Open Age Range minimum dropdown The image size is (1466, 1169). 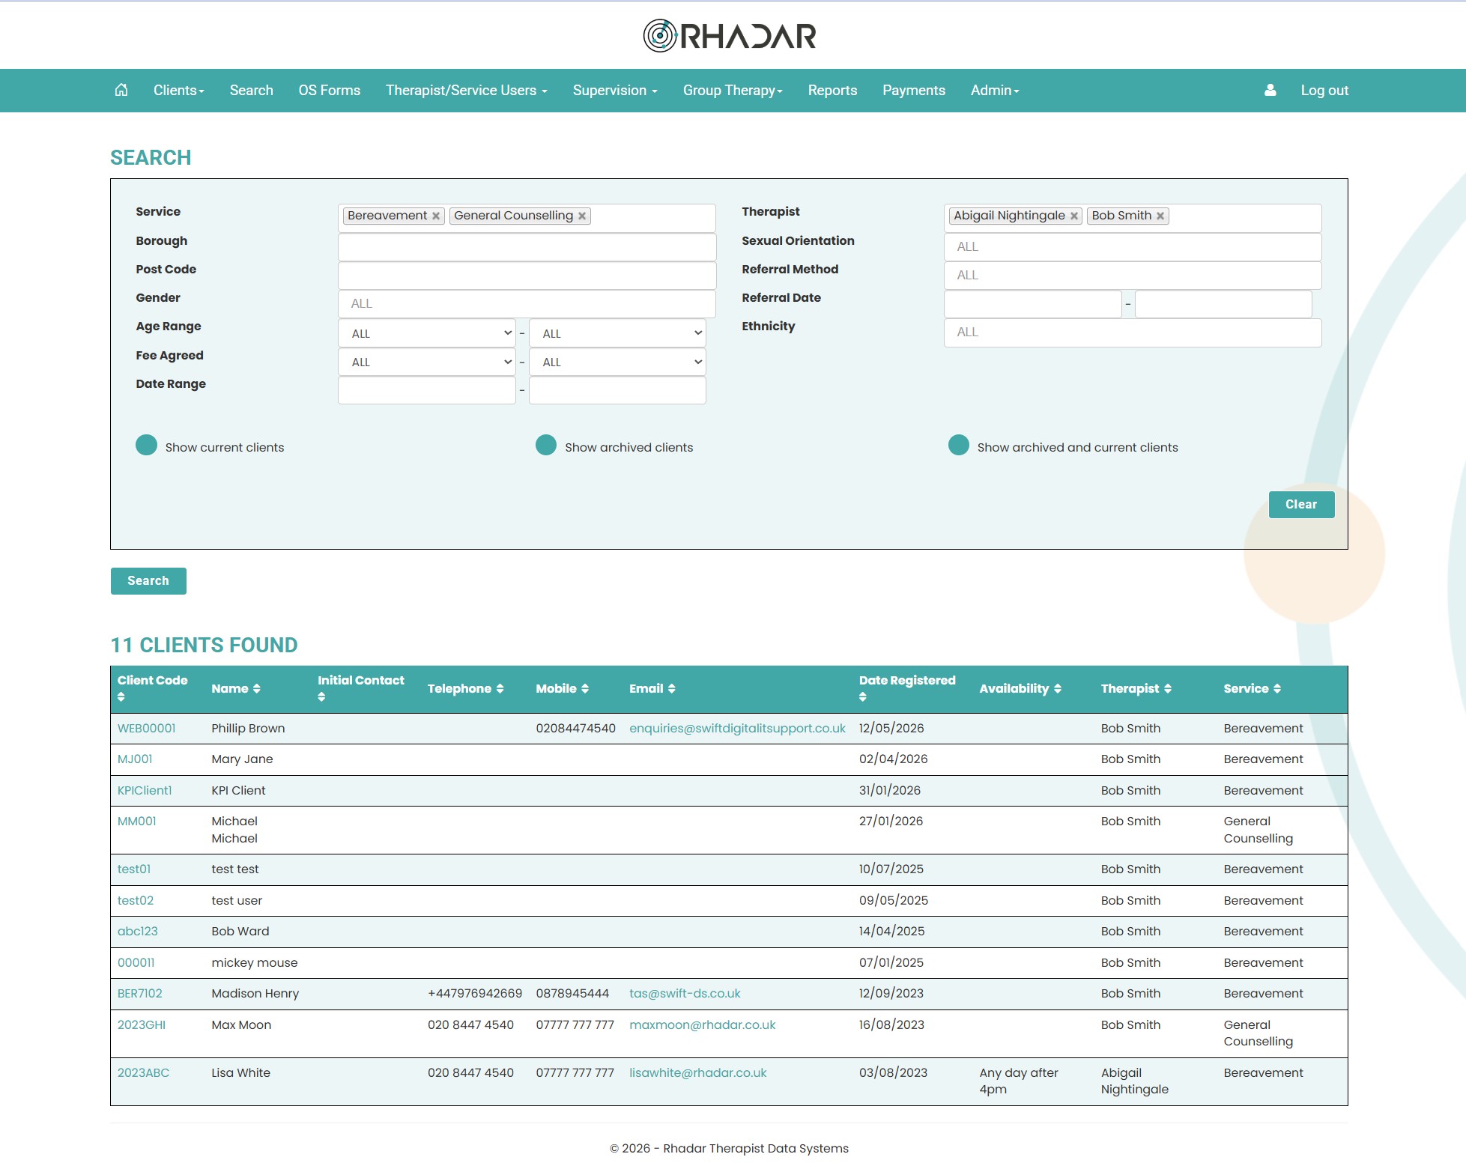point(427,333)
